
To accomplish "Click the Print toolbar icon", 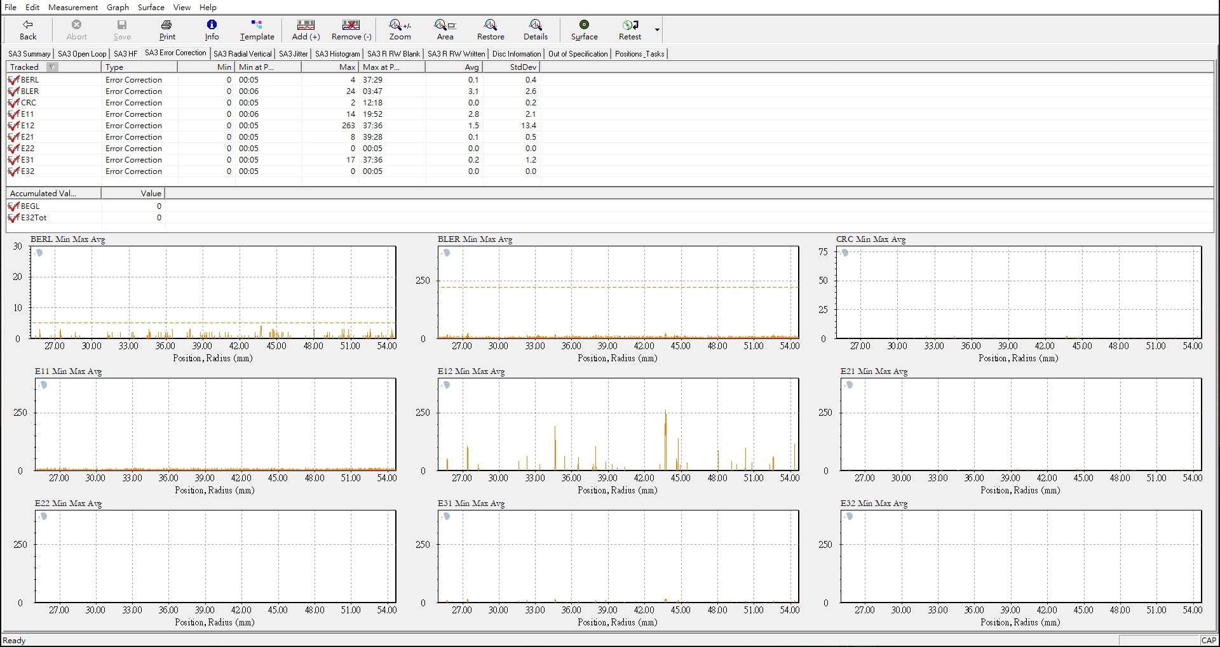I will [167, 29].
